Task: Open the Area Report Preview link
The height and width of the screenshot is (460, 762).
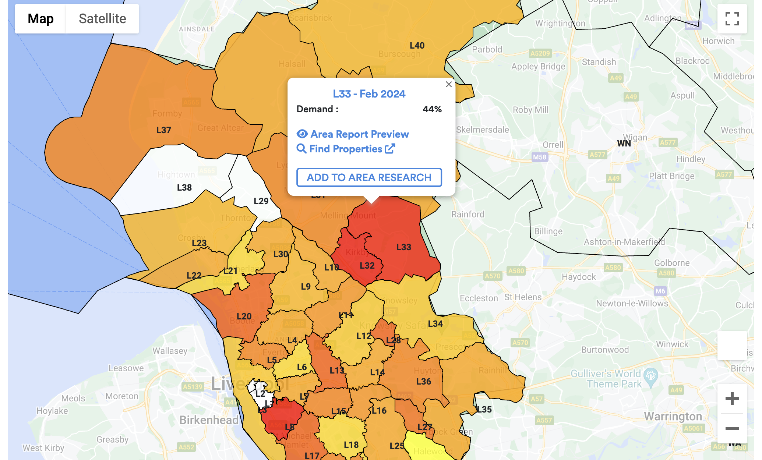Action: pos(359,134)
